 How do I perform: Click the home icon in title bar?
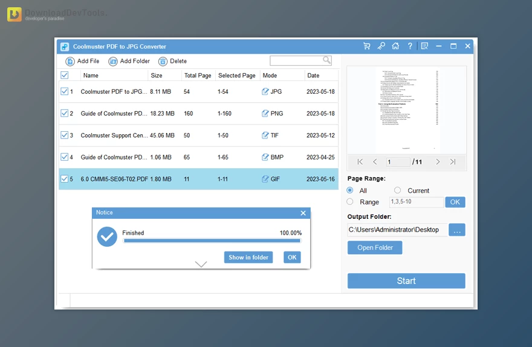395,46
